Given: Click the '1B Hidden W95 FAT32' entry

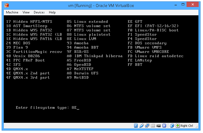Looking at the screenshot, I should tap(29, 30).
